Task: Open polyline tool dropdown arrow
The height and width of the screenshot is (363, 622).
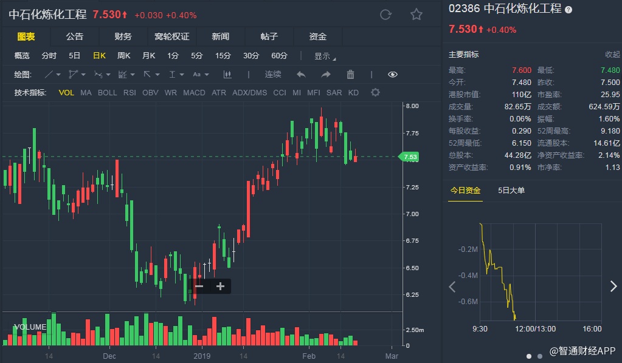Action: (83, 75)
